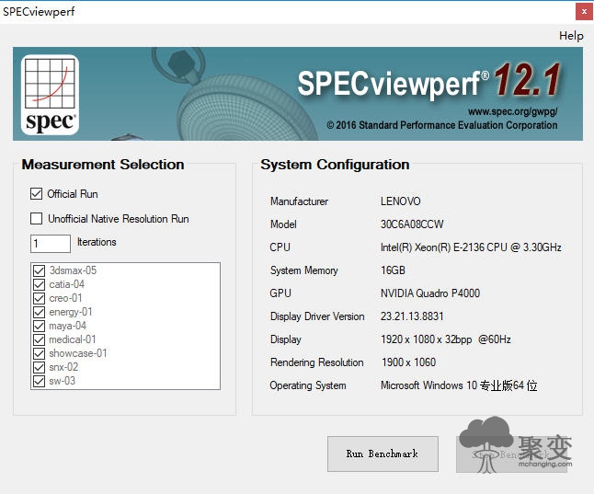The image size is (594, 494).
Task: Click the Iterations input field
Action: (51, 244)
